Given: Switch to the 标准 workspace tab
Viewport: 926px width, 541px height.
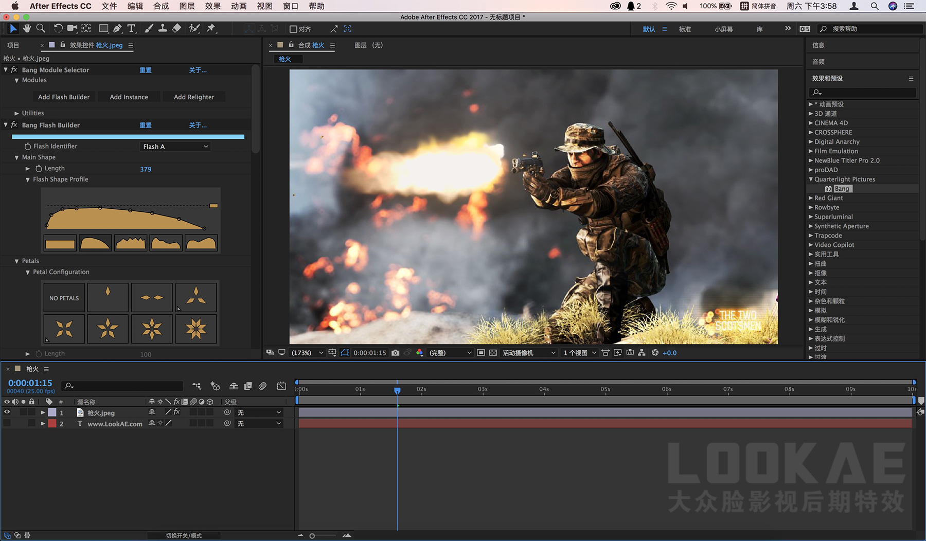Looking at the screenshot, I should [685, 29].
